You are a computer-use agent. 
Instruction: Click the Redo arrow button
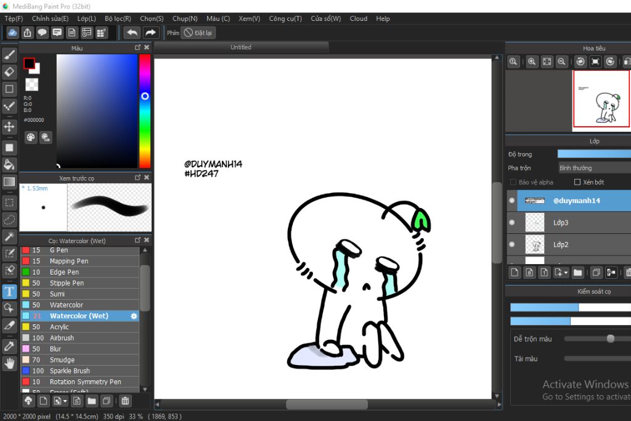150,33
